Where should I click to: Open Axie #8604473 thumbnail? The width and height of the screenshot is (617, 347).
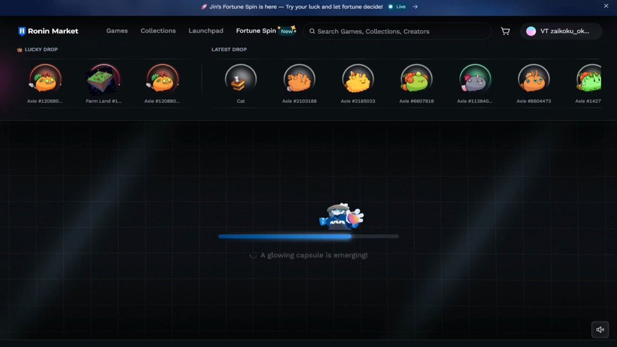[534, 79]
